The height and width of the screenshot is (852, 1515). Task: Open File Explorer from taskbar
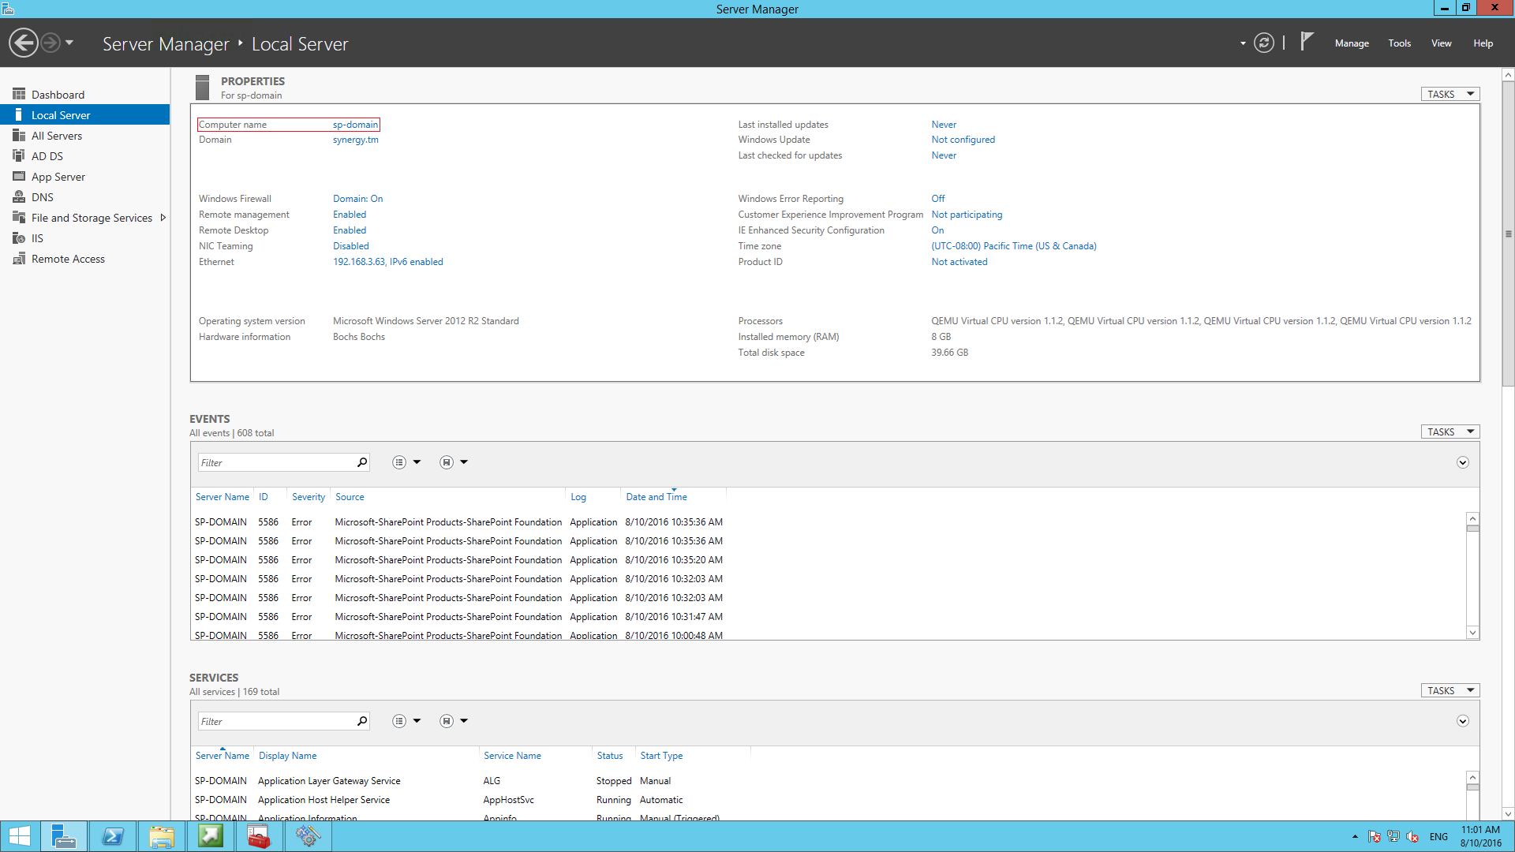pyautogui.click(x=162, y=836)
